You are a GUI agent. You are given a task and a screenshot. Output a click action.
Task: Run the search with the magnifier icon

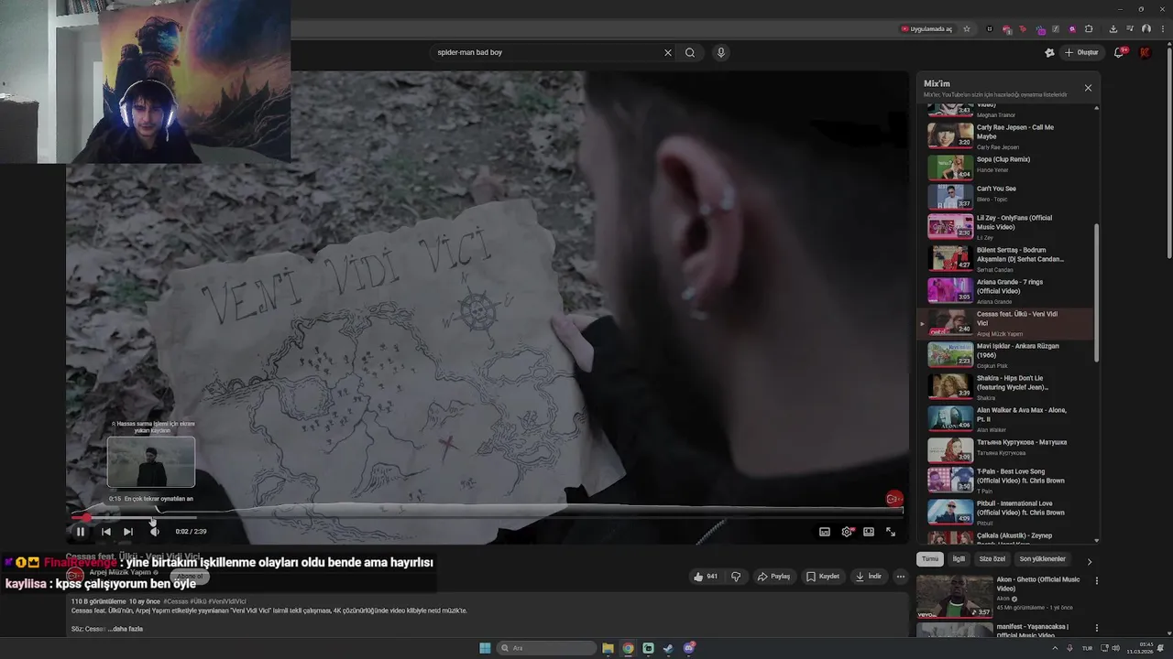click(x=690, y=52)
